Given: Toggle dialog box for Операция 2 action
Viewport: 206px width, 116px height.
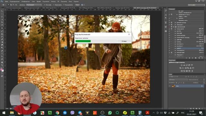Looking at the screenshot, I should click(172, 25).
